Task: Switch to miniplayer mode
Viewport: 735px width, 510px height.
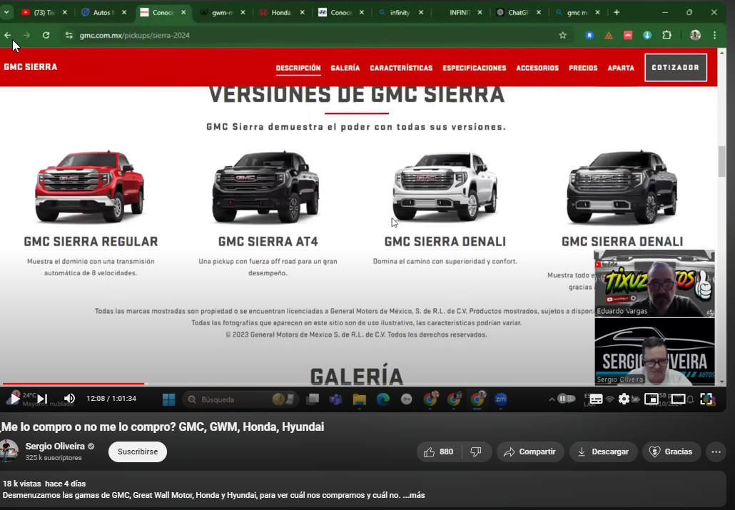Action: (651, 399)
